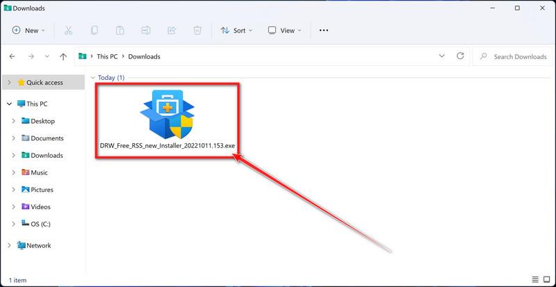This screenshot has width=556, height=287.
Task: Select the DRW_Free_RSS installer exe file
Action: point(167,121)
